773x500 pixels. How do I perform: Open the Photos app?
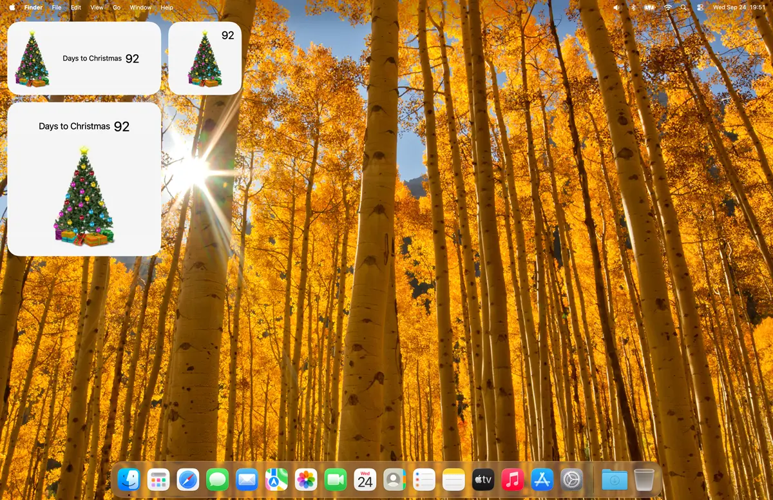pyautogui.click(x=306, y=479)
